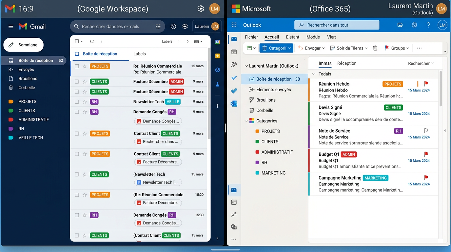Image resolution: width=451 pixels, height=252 pixels.
Task: Open Outlook help question mark icon
Action: pos(428,25)
